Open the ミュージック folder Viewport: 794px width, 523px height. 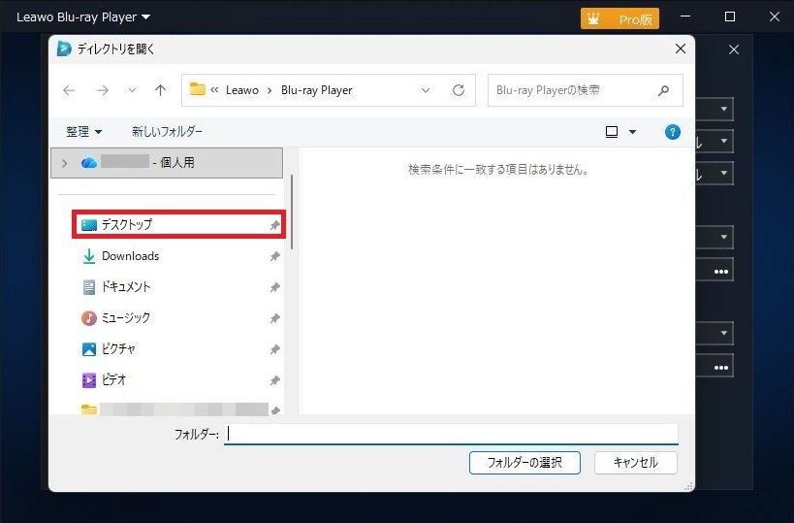tap(125, 318)
